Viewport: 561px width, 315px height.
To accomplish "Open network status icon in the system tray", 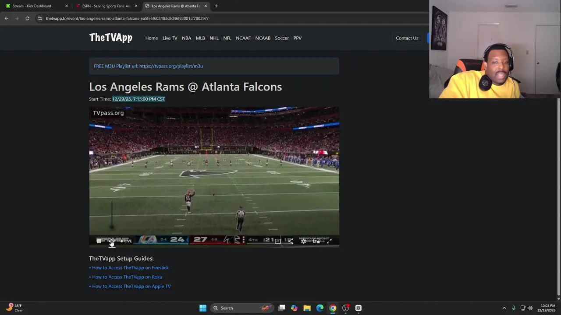I will [523, 308].
